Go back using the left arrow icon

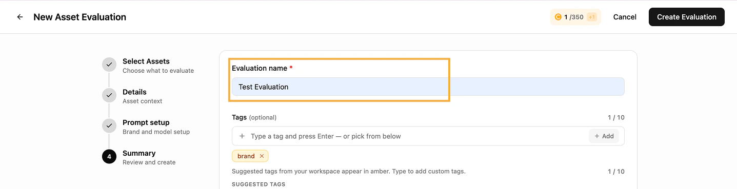coord(20,17)
